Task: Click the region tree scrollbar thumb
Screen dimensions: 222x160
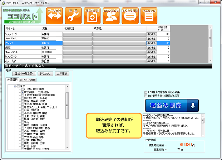Action: click(x=67, y=106)
